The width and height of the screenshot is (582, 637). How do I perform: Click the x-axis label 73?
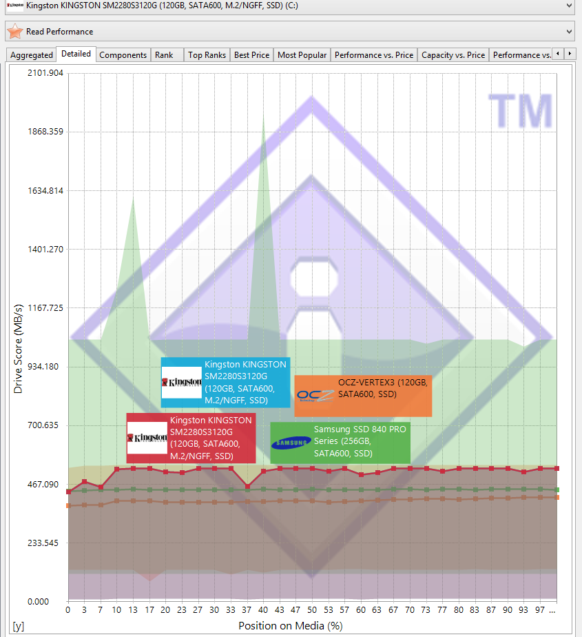pos(426,610)
